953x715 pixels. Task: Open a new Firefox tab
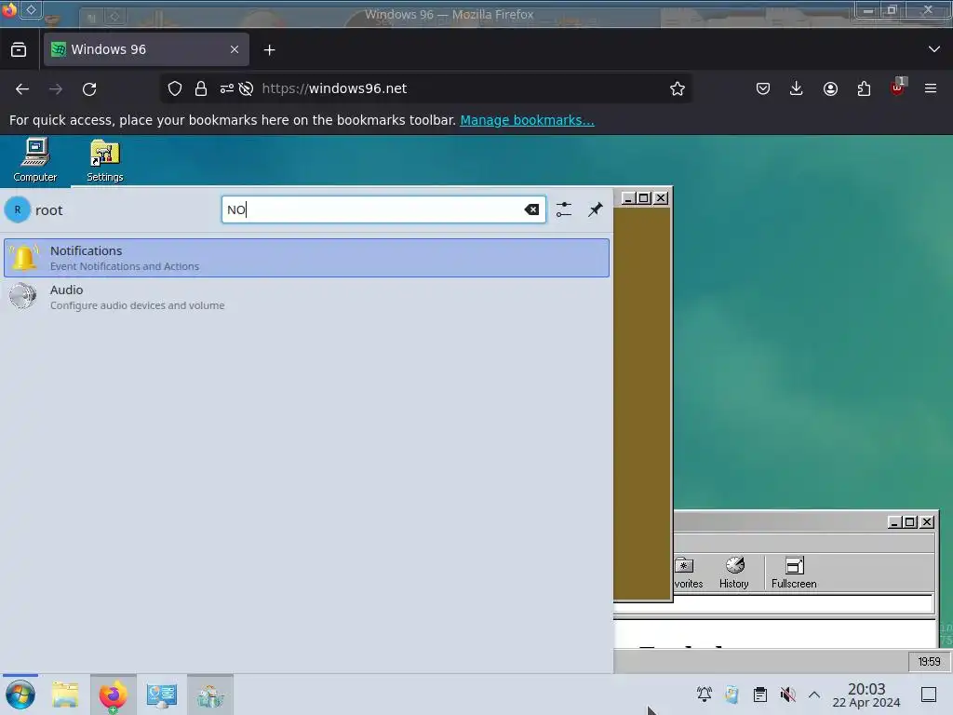click(x=269, y=50)
